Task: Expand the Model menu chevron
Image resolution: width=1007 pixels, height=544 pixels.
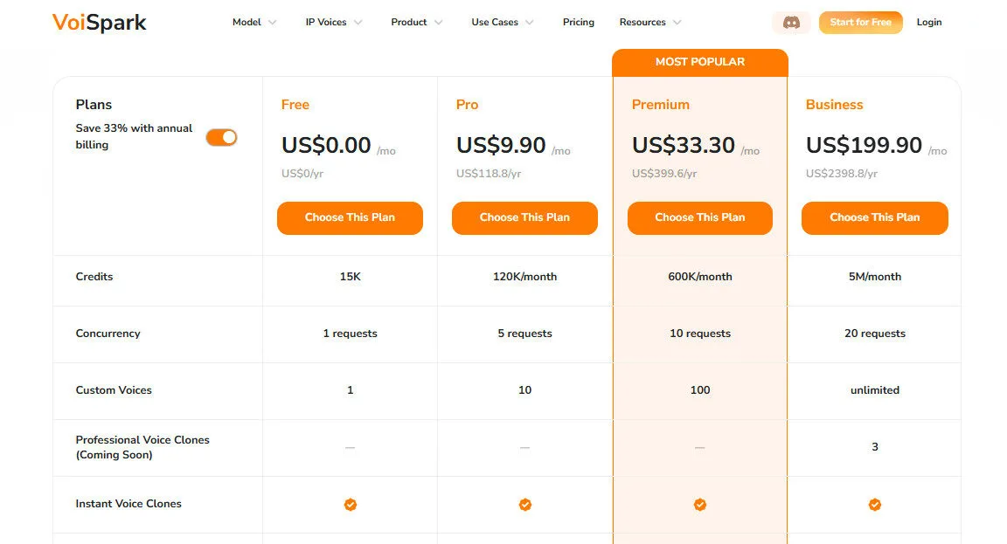Action: click(273, 23)
